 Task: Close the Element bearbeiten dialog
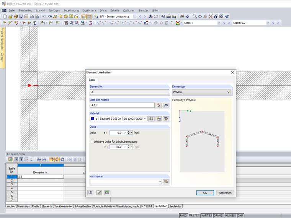(232, 73)
